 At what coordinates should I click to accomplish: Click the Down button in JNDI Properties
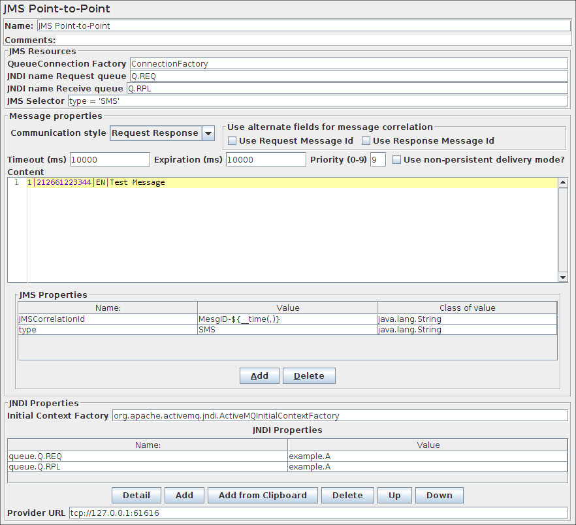439,495
